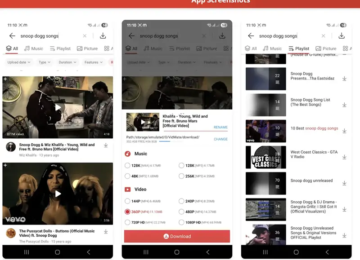Image resolution: width=360 pixels, height=260 pixels.
Task: Open Type filter in left phone
Action: click(44, 62)
